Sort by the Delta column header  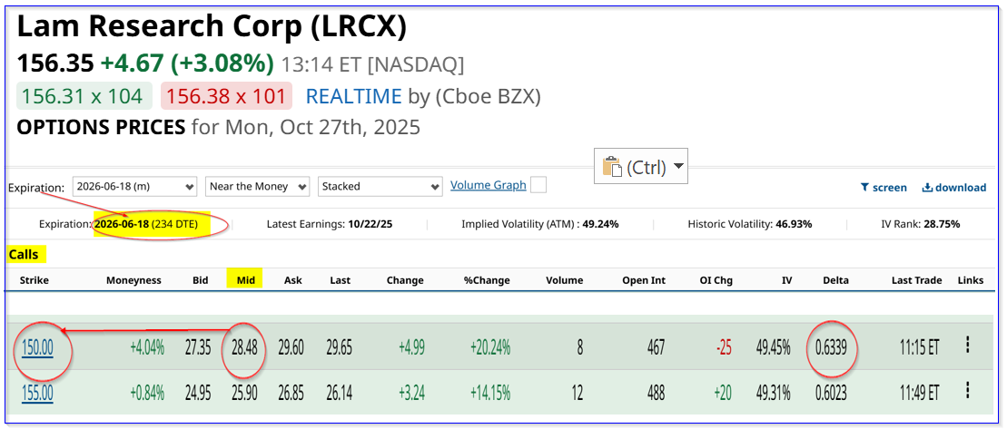pos(835,280)
